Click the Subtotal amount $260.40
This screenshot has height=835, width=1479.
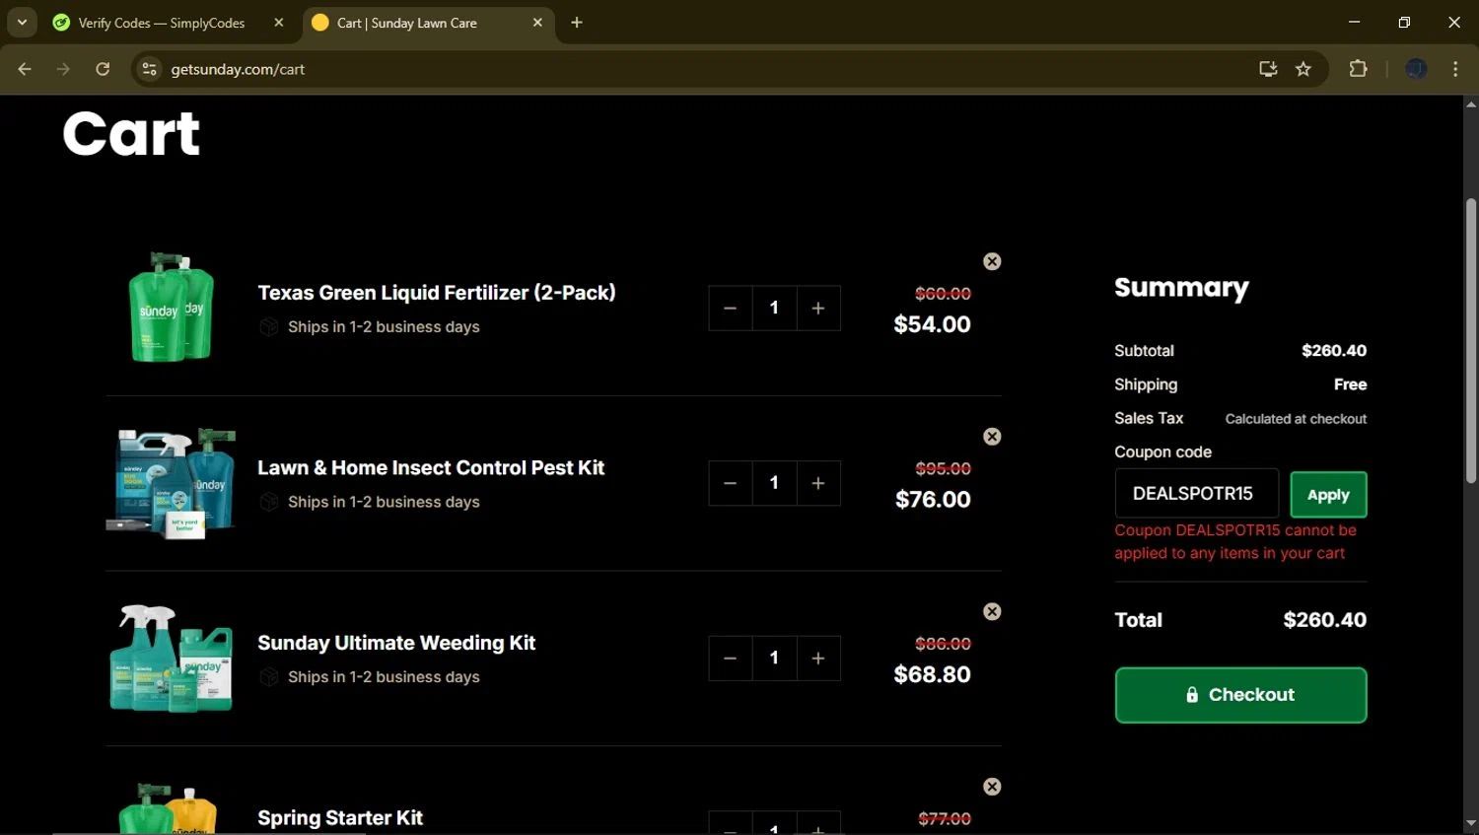[x=1334, y=351]
